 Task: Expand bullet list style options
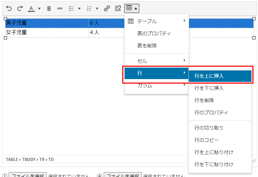click(x=79, y=8)
